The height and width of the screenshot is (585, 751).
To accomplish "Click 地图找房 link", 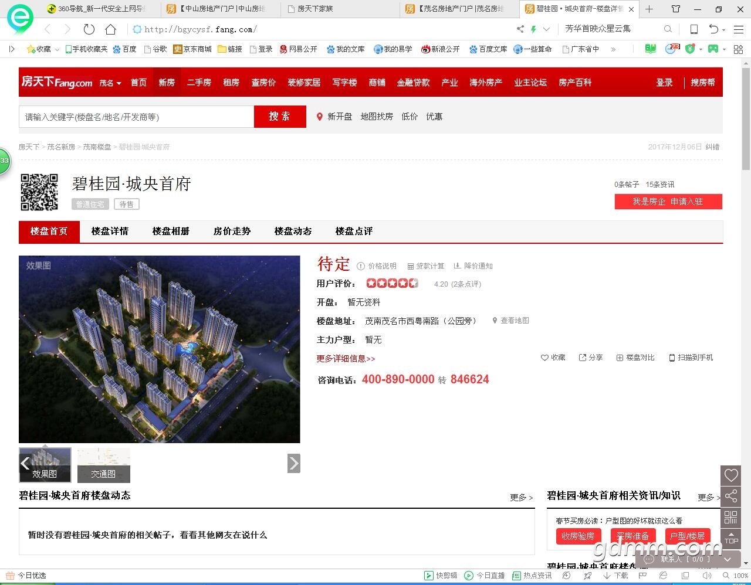I will click(377, 117).
